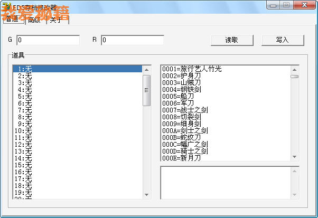This screenshot has height=218, width=318.
Task: Click the scroll-down arrow of item code list
Action: (295, 156)
